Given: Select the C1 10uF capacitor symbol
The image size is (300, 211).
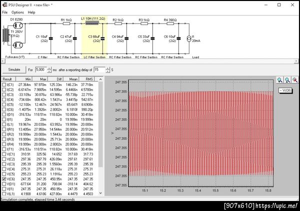Looking at the screenshot, I should tap(50, 38).
